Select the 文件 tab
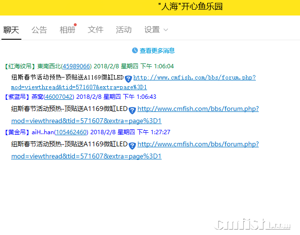300x235 pixels. [96, 30]
